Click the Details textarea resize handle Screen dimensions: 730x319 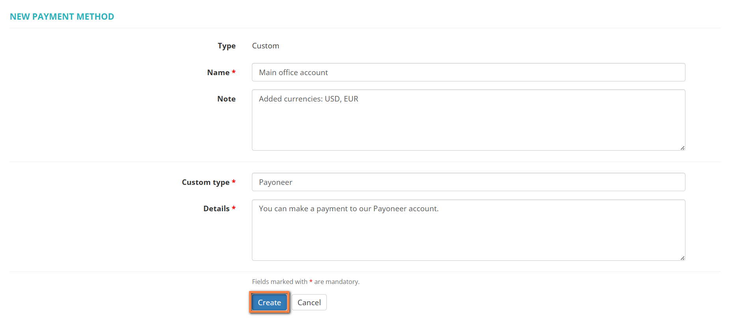click(x=682, y=258)
